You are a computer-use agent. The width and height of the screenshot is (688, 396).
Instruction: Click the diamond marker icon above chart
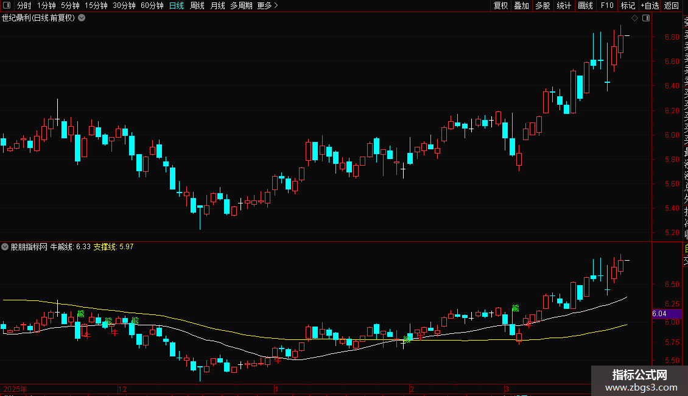point(634,18)
